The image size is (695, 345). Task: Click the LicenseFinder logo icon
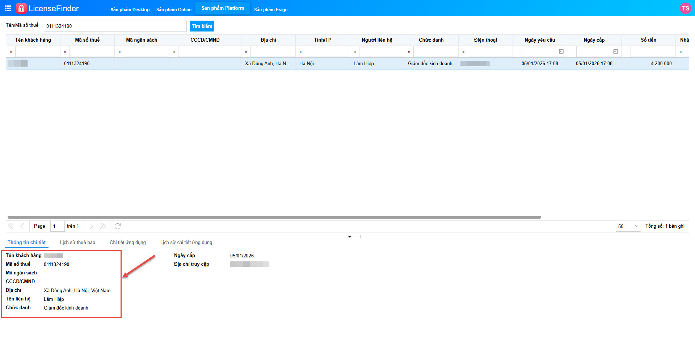21,8
